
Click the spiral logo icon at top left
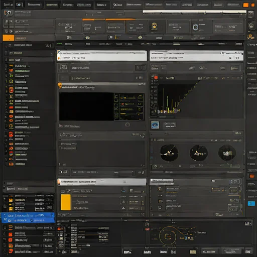(x=8, y=13)
